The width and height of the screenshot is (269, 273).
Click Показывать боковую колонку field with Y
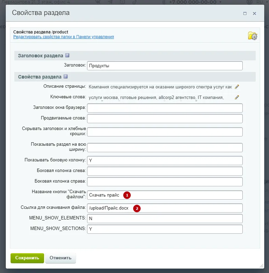(165, 160)
